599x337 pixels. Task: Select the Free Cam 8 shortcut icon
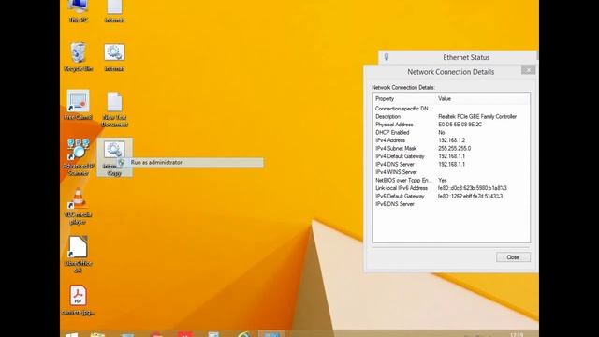coord(79,105)
